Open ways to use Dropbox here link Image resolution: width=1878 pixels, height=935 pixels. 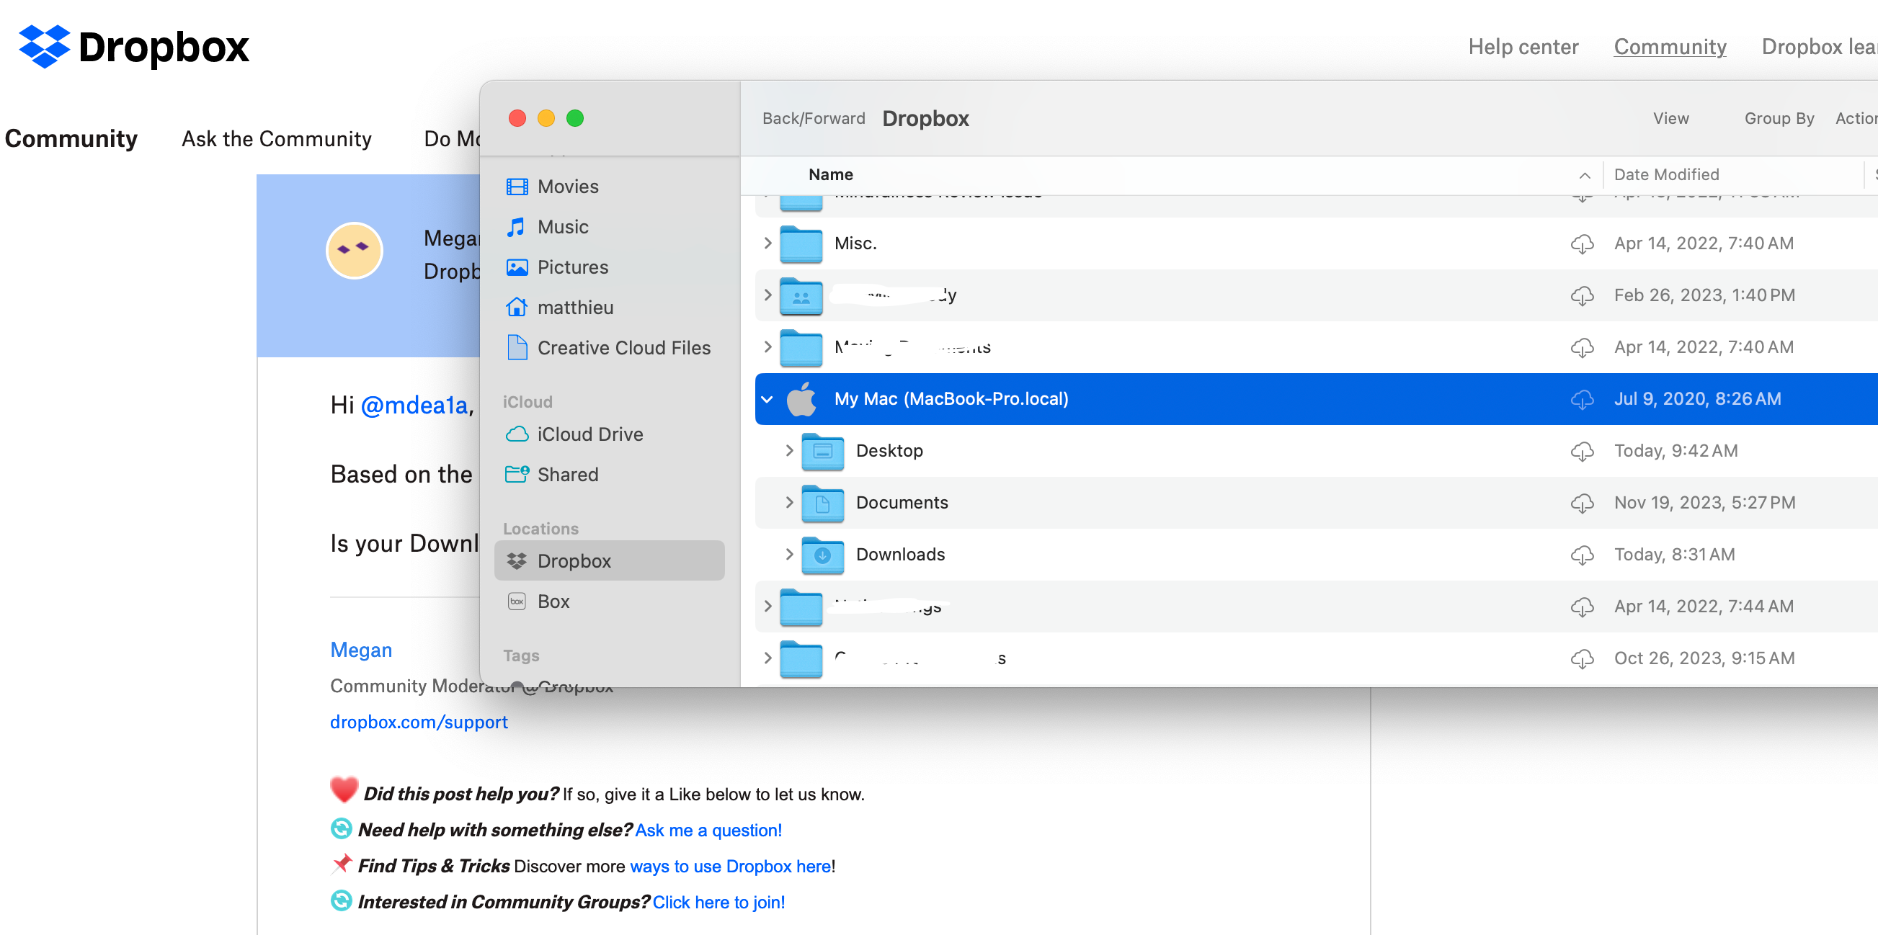click(731, 866)
